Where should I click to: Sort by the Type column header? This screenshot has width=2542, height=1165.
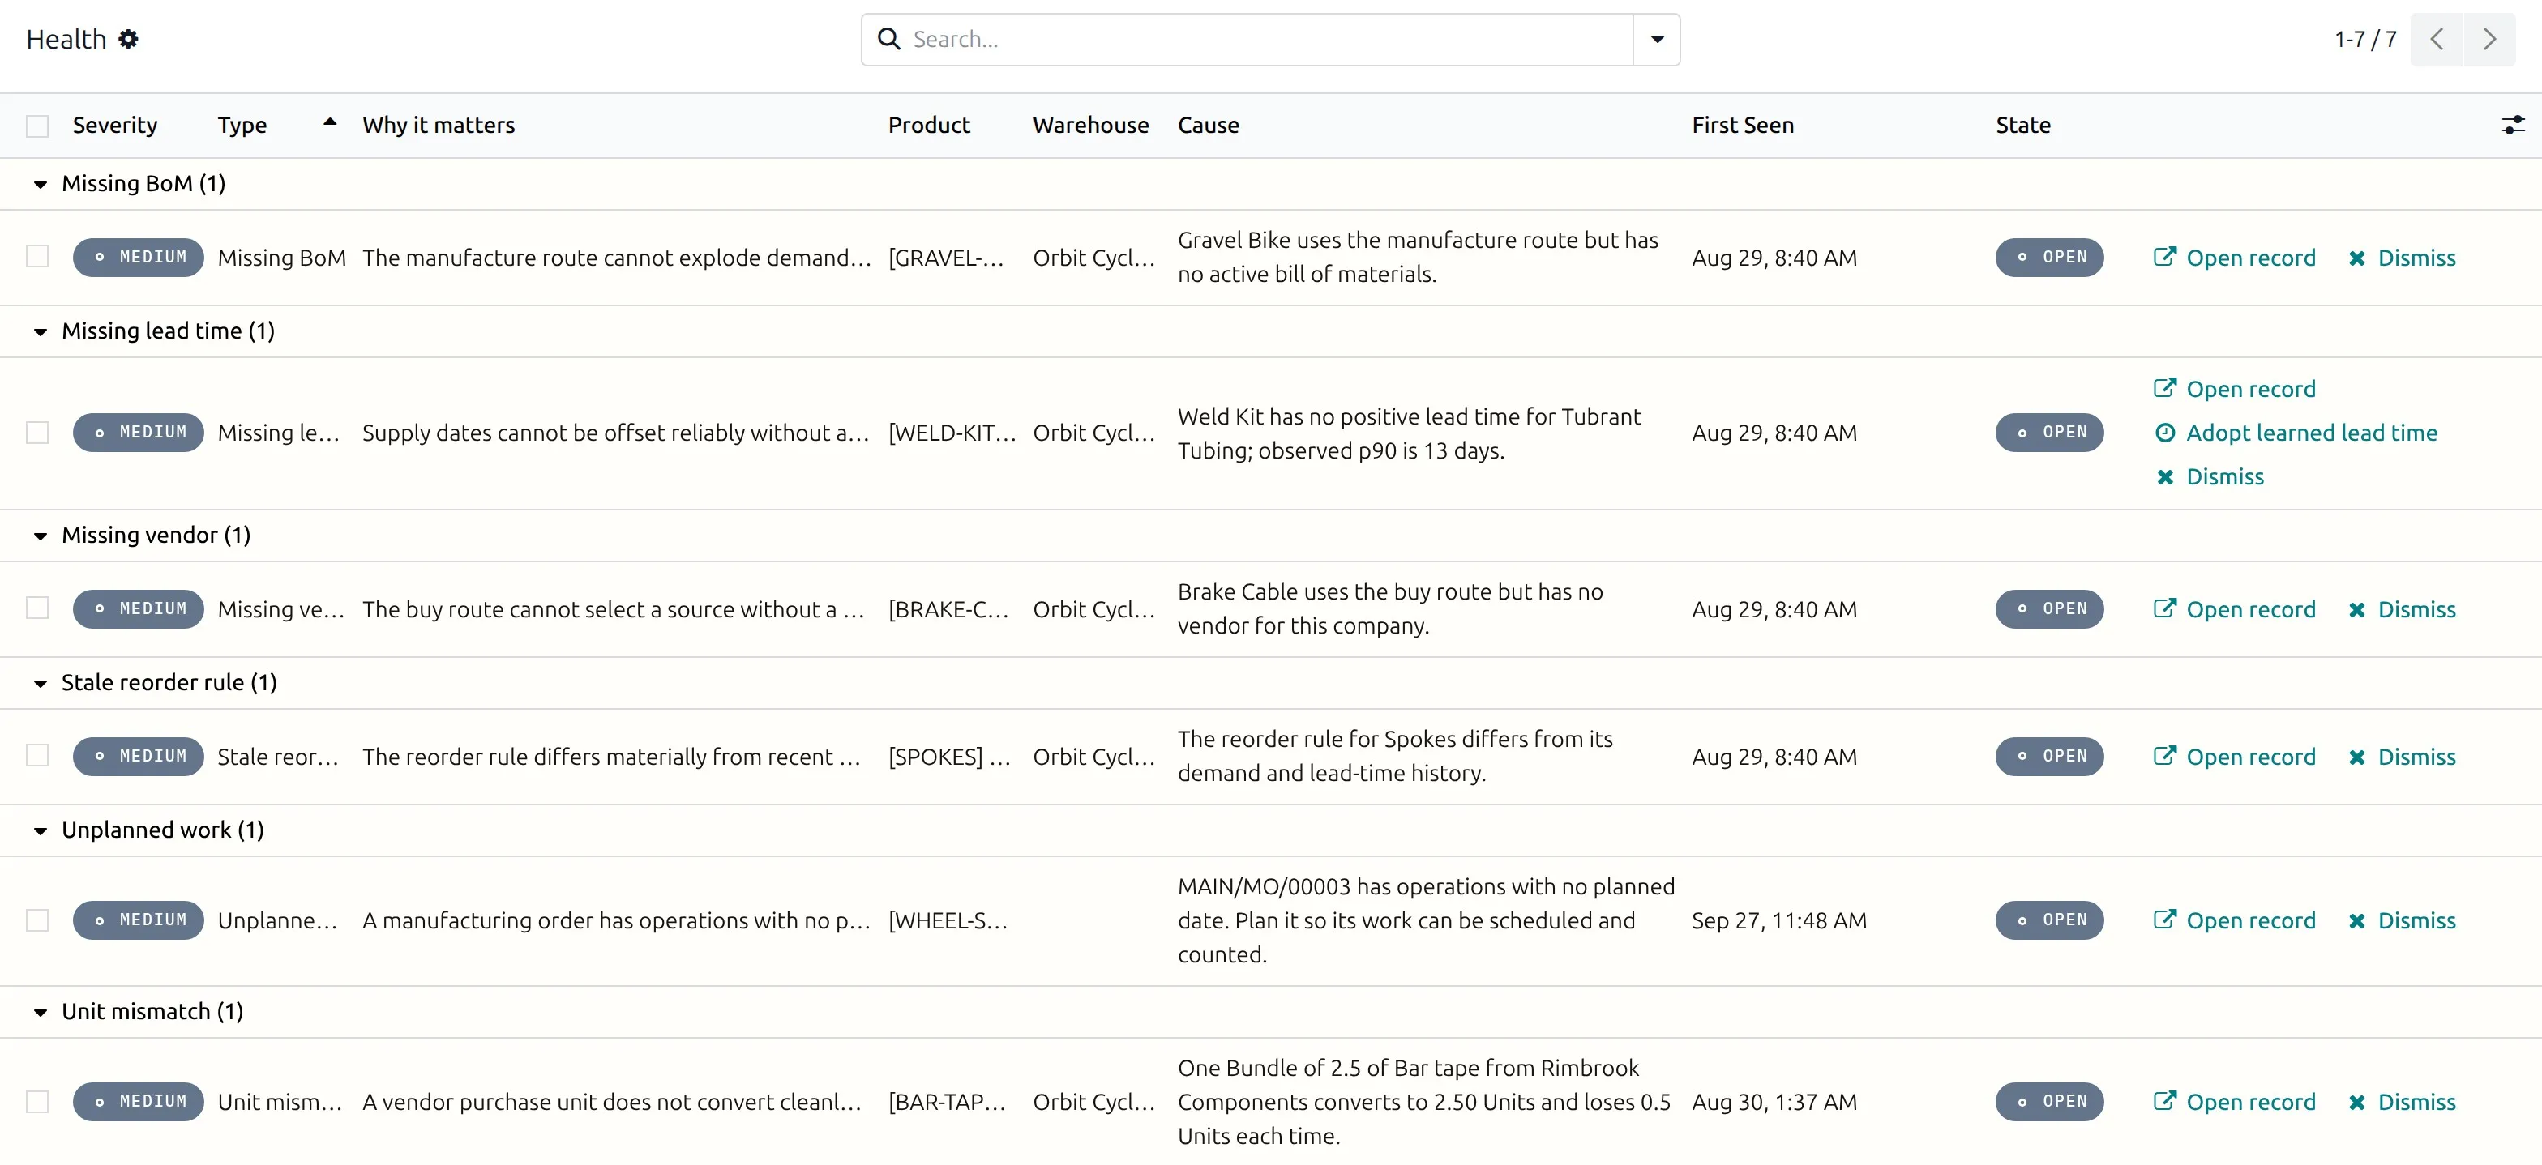click(x=242, y=126)
